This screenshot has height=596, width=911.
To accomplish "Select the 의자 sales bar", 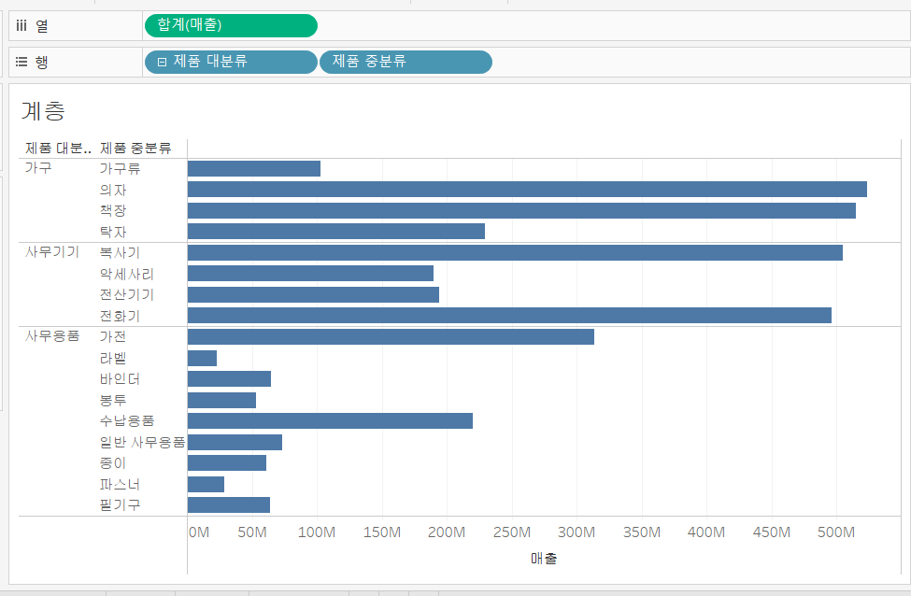I will coord(527,190).
